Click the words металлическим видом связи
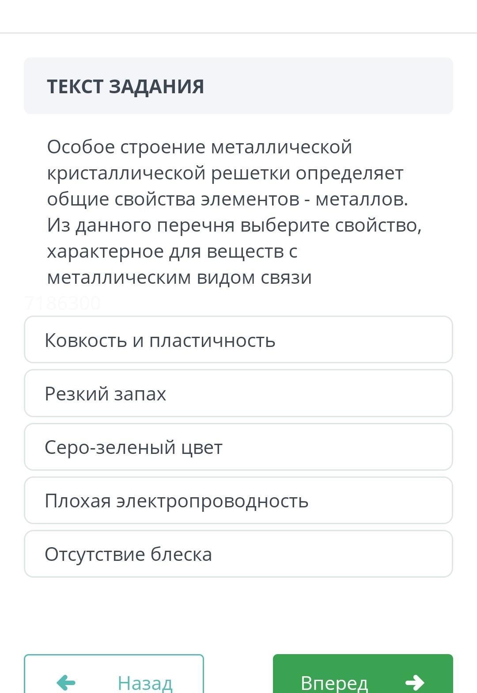 tap(179, 278)
